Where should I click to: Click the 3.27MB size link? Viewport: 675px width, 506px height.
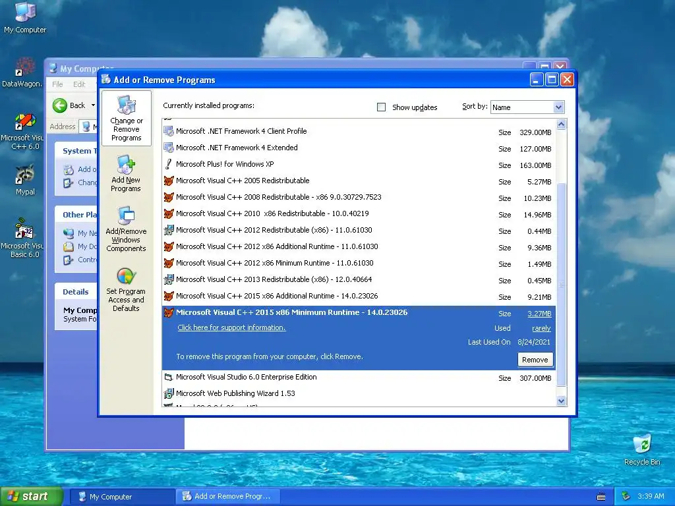point(539,314)
